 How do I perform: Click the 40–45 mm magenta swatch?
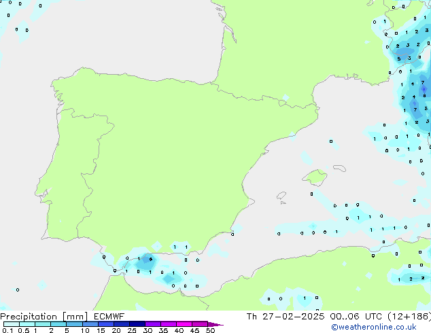tap(184, 324)
